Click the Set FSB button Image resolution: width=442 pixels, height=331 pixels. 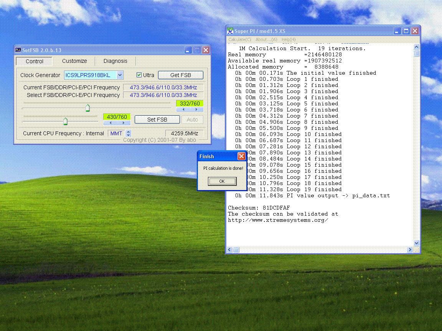click(157, 120)
